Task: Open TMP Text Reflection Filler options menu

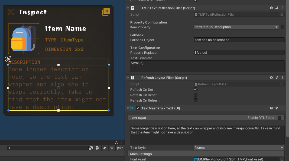Action: pyautogui.click(x=282, y=8)
